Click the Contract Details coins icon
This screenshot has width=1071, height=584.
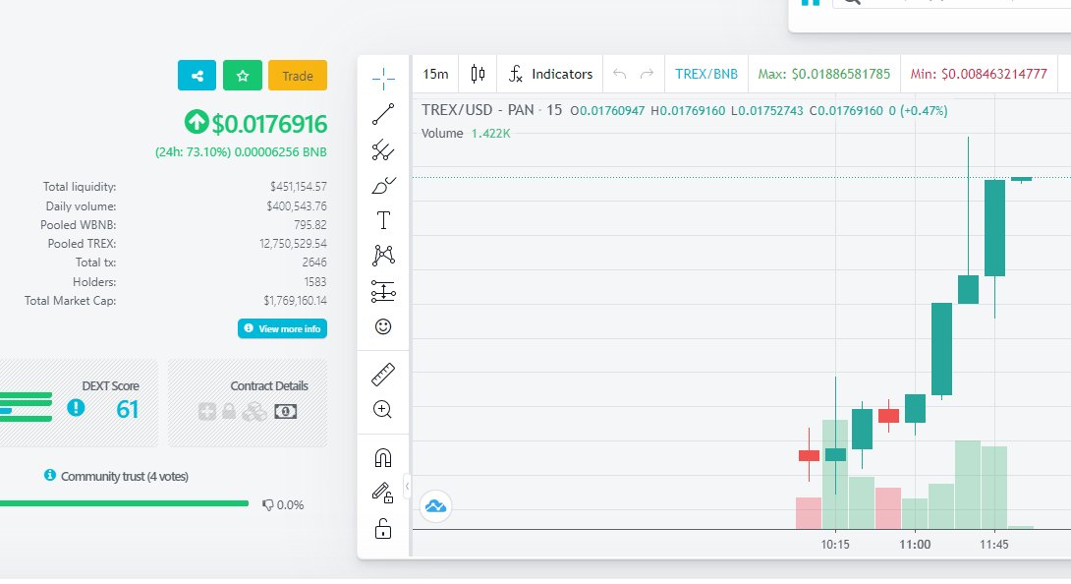[254, 411]
